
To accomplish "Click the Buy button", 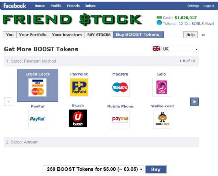I will point(156,169).
